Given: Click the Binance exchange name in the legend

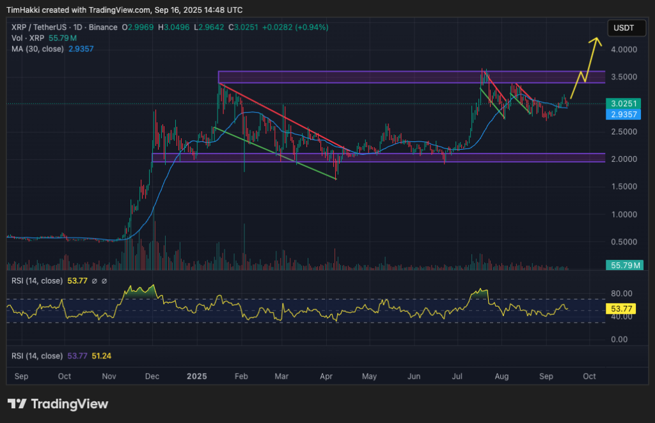Looking at the screenshot, I should [x=104, y=27].
